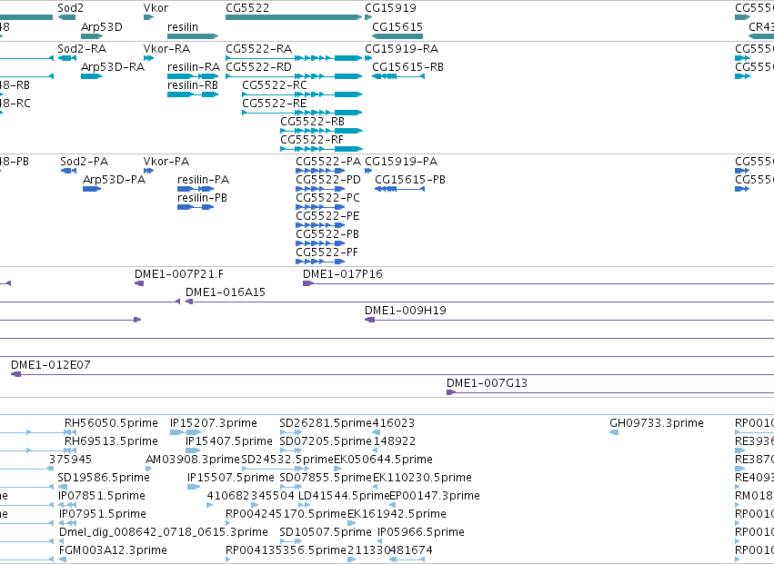Screen dimensions: 774x564
Task: Select the Sod2-PA protein label
Action: pyautogui.click(x=85, y=162)
